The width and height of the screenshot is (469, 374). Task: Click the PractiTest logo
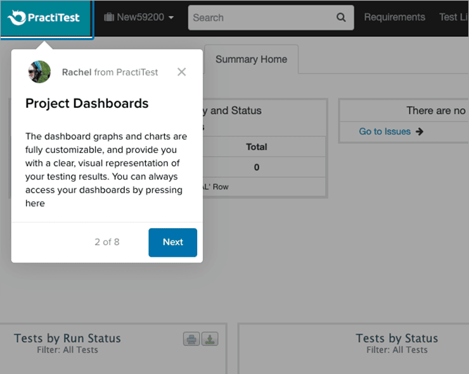click(46, 18)
